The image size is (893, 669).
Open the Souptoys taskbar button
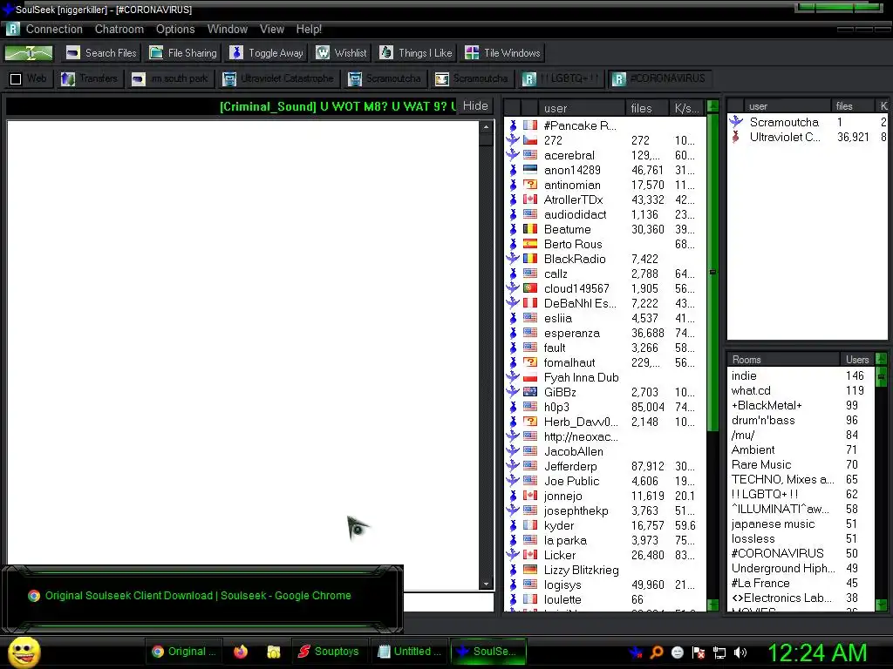[329, 652]
